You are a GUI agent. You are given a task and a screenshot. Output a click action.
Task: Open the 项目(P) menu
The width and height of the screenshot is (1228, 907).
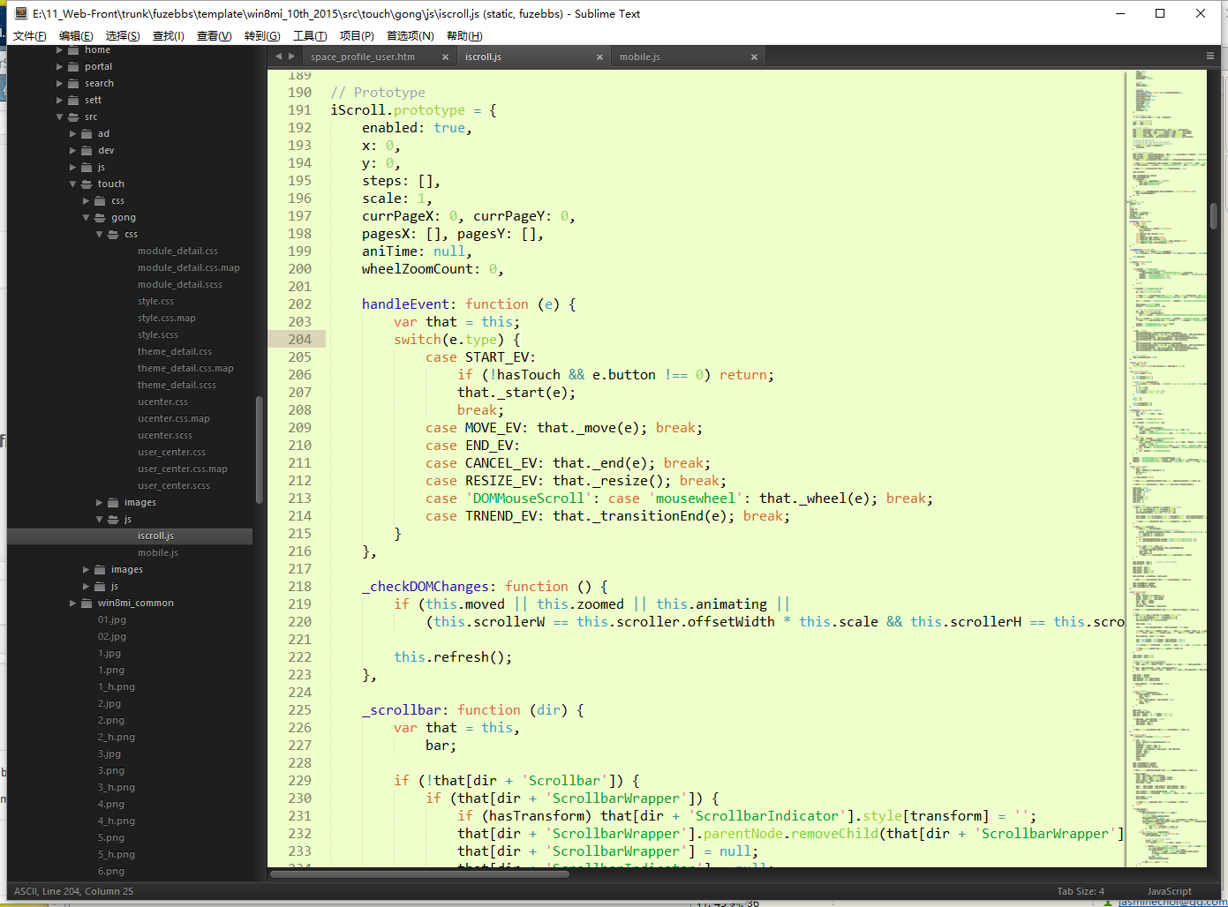point(357,36)
